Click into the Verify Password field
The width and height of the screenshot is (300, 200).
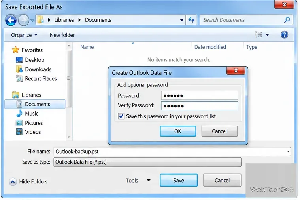point(200,106)
